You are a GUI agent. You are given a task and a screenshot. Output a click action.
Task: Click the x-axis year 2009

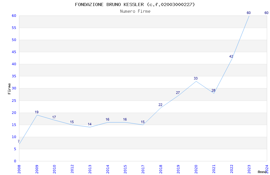click(x=37, y=169)
